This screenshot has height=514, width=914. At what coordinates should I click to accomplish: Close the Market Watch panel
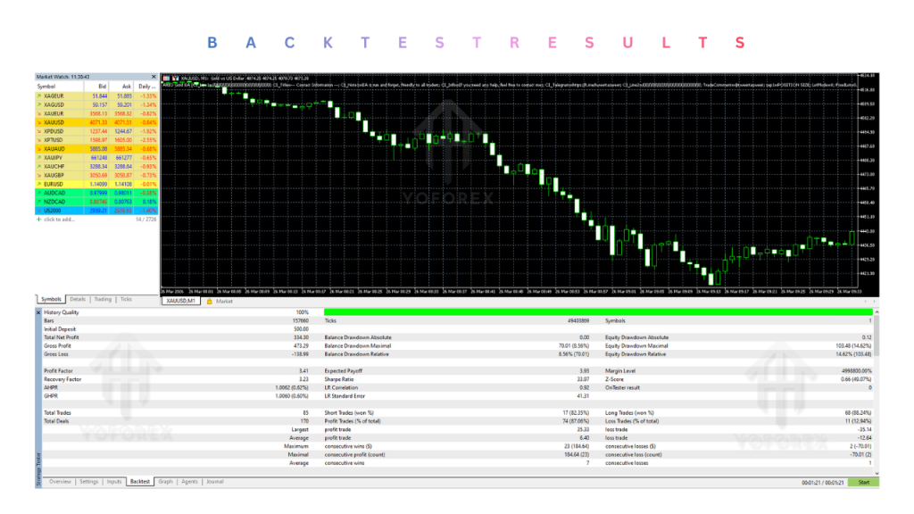tap(154, 77)
